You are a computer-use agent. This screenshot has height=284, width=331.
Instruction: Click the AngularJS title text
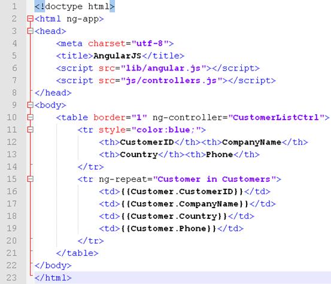(117, 56)
